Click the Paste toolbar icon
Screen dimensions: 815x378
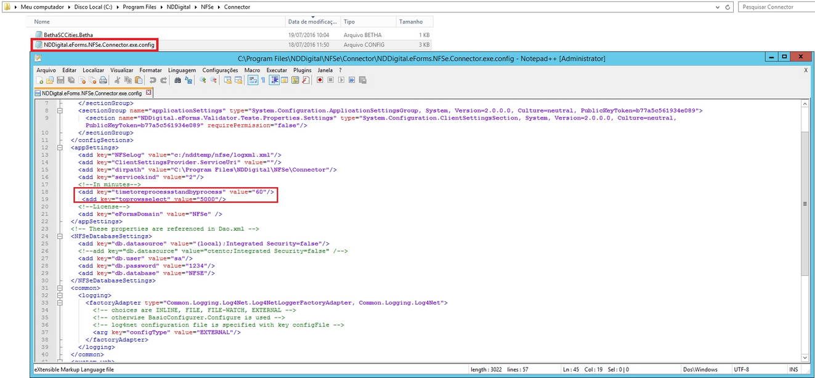(139, 80)
